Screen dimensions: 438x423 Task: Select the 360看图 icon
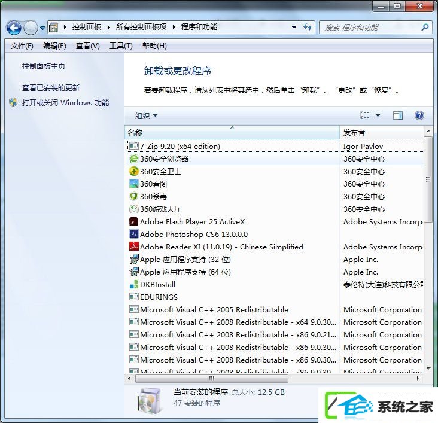(134, 184)
